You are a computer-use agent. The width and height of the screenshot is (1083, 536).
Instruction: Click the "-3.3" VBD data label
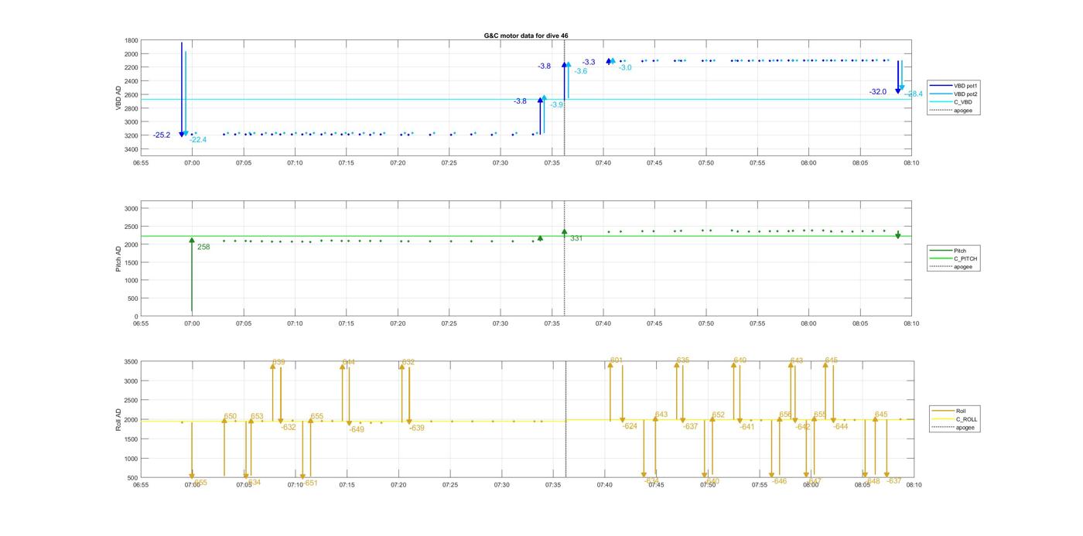pyautogui.click(x=589, y=62)
